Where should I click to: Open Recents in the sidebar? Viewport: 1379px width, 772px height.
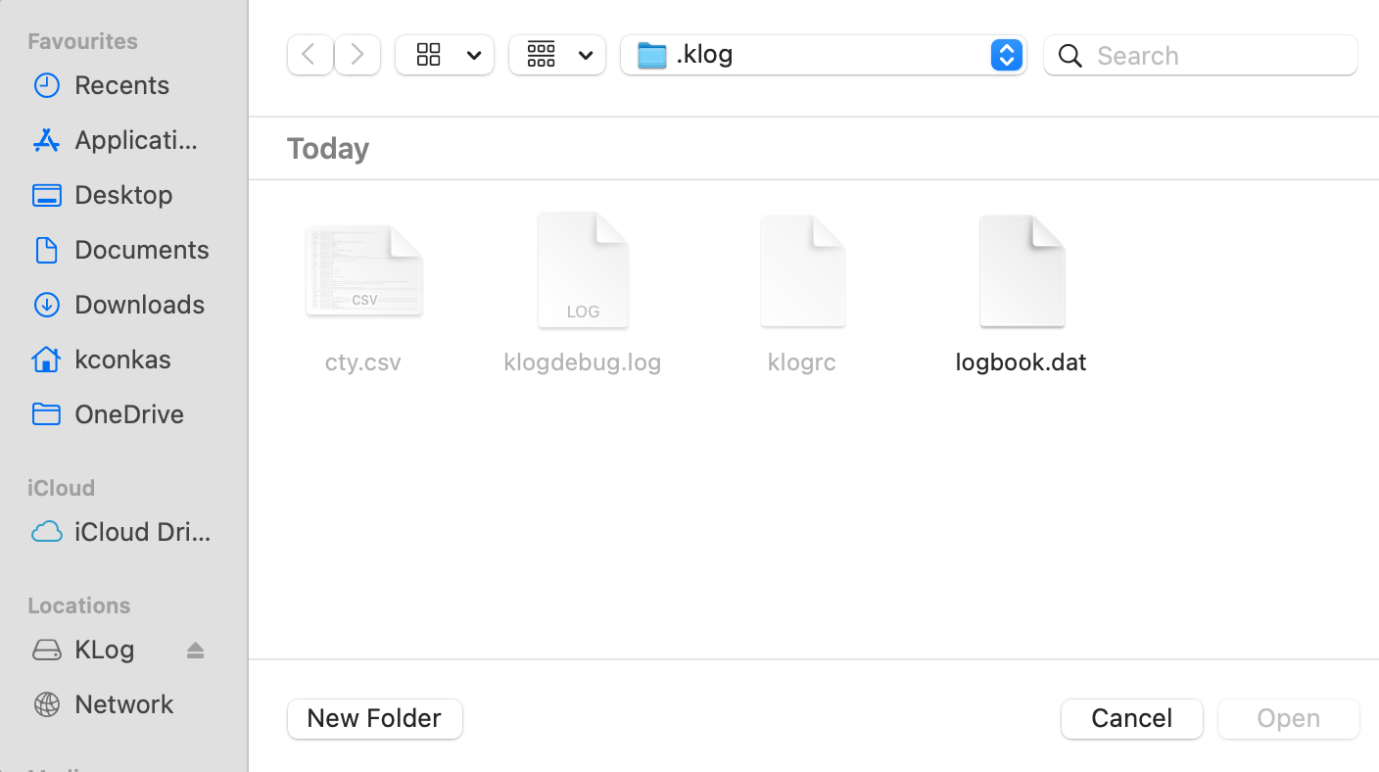pyautogui.click(x=123, y=85)
